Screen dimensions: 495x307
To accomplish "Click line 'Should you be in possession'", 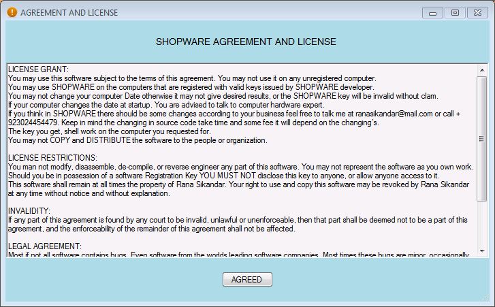I will coord(224,176).
